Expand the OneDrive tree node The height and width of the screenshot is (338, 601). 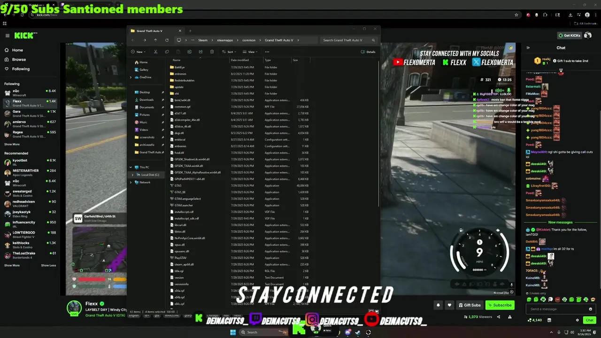131,77
